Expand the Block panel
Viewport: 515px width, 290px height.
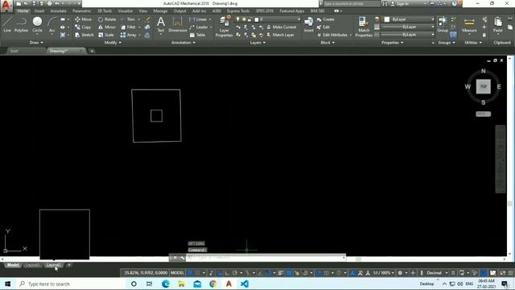pos(328,43)
